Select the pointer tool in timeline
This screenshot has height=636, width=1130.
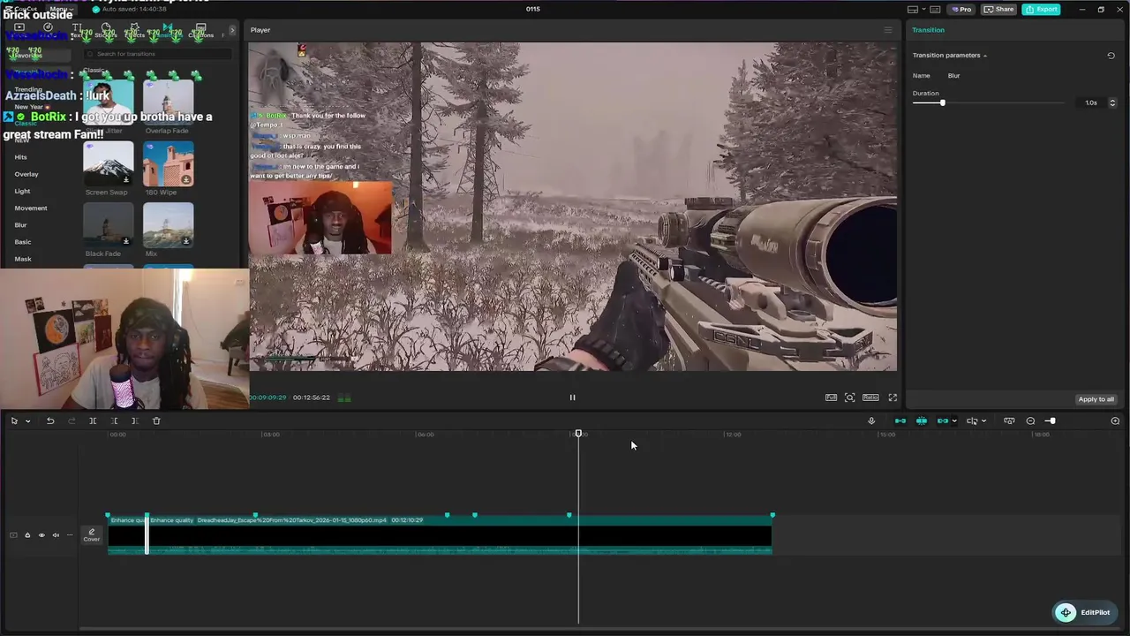pyautogui.click(x=14, y=420)
